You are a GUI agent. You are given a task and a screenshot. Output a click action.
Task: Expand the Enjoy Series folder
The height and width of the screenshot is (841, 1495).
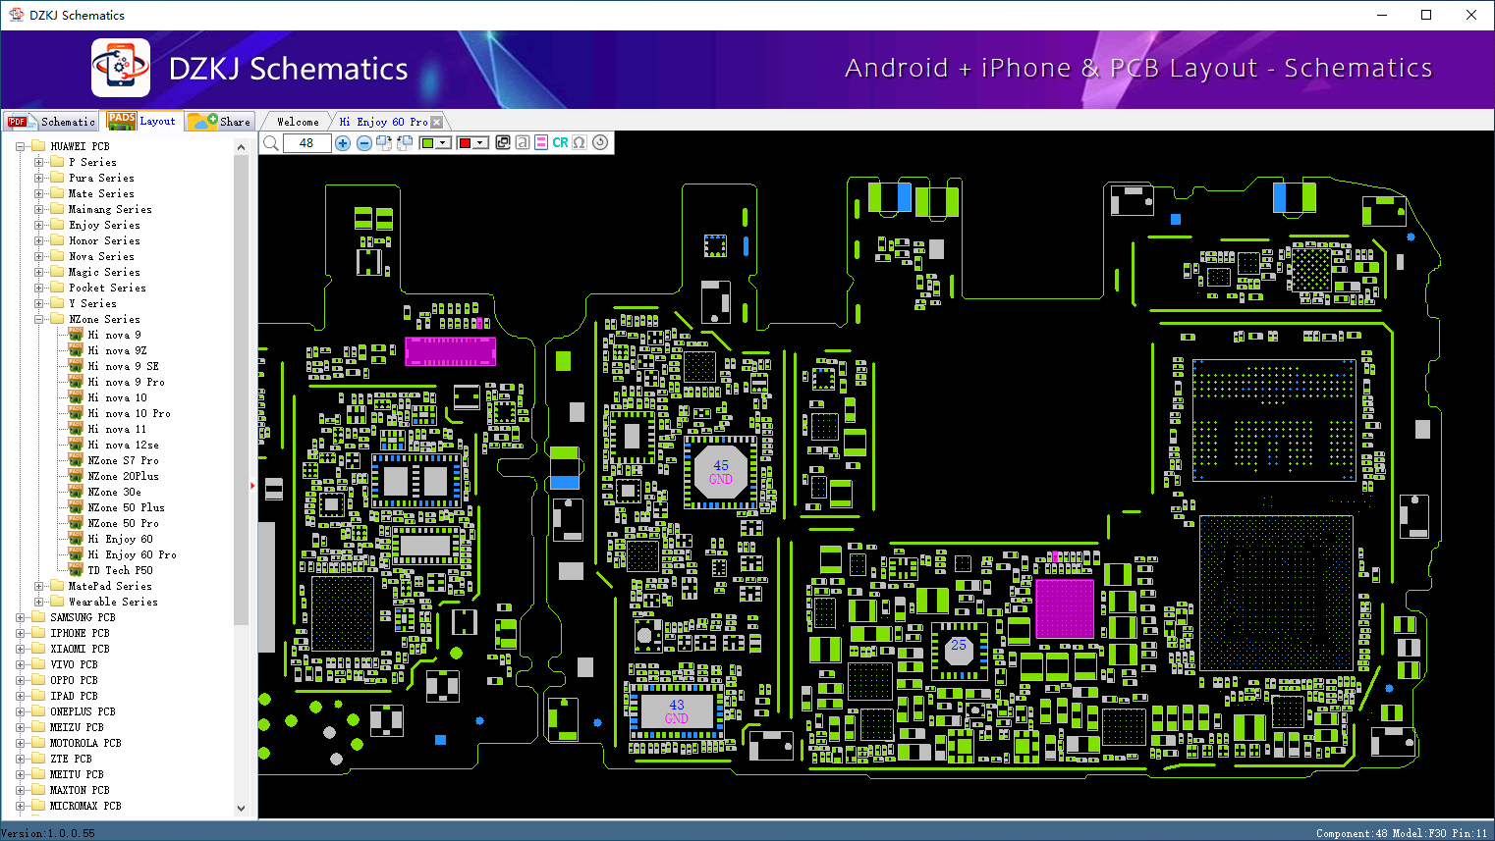pos(39,225)
